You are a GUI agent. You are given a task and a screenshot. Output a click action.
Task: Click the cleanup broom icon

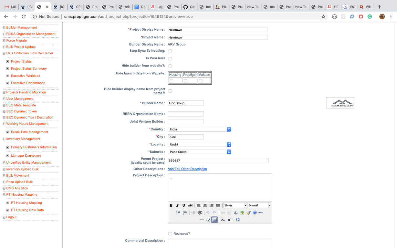click(248, 212)
